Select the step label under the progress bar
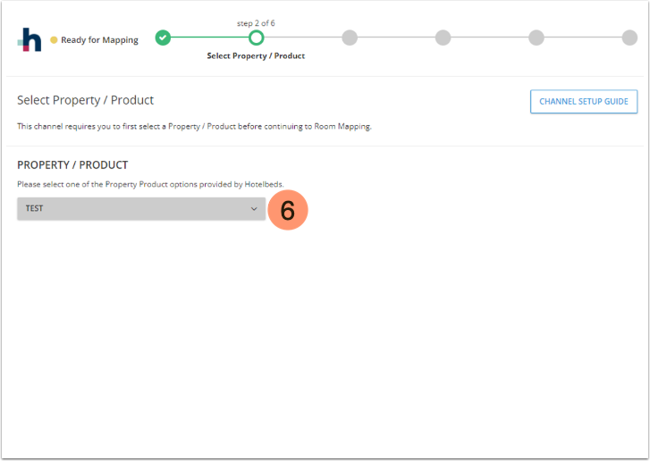The height and width of the screenshot is (461, 650). click(256, 55)
